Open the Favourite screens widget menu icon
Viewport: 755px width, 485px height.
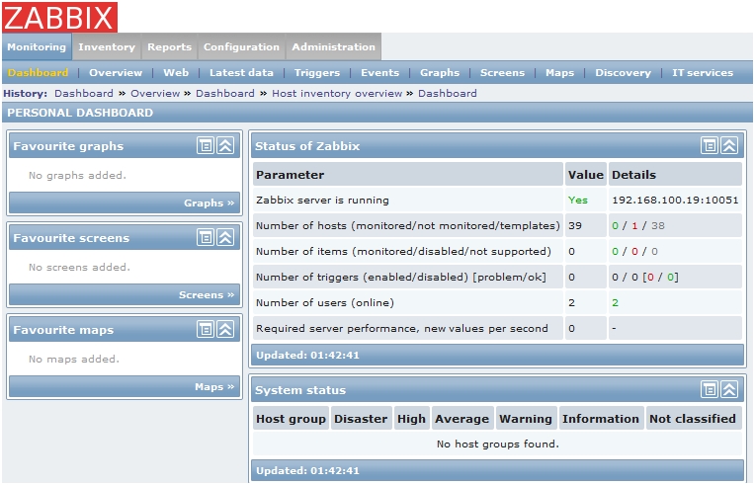tap(206, 237)
